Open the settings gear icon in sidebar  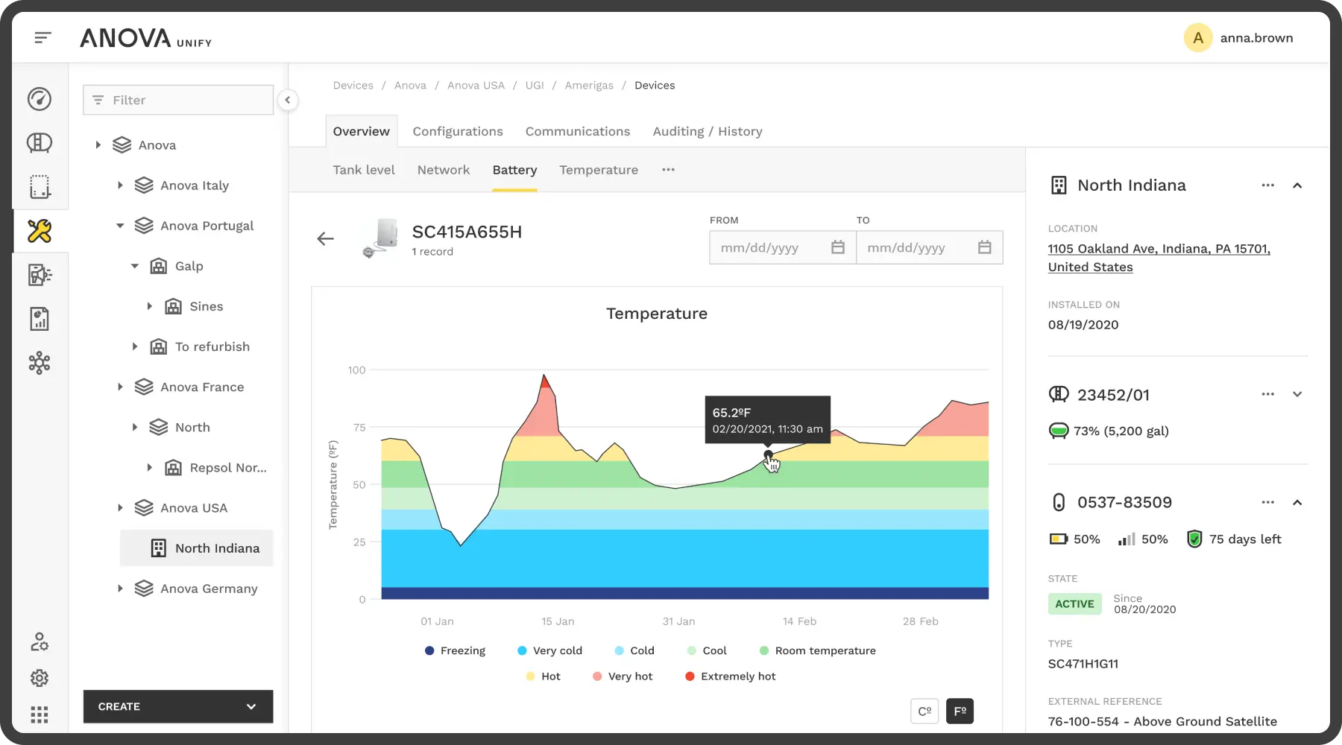40,678
